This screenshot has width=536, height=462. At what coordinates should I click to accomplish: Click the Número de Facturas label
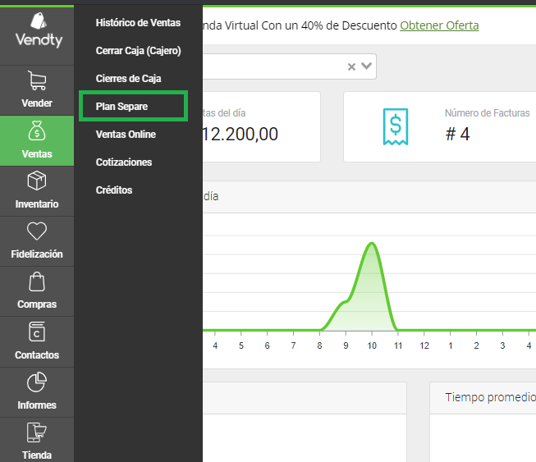[x=487, y=113]
